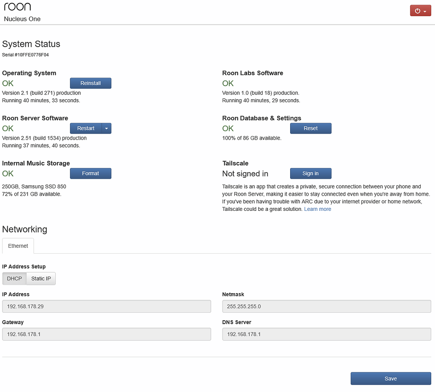Click the IP Address input field
The height and width of the screenshot is (392, 435).
tap(106, 306)
